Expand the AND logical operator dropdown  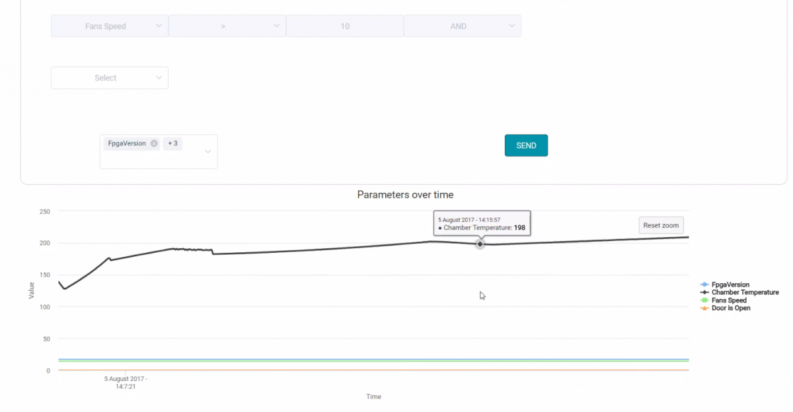462,26
